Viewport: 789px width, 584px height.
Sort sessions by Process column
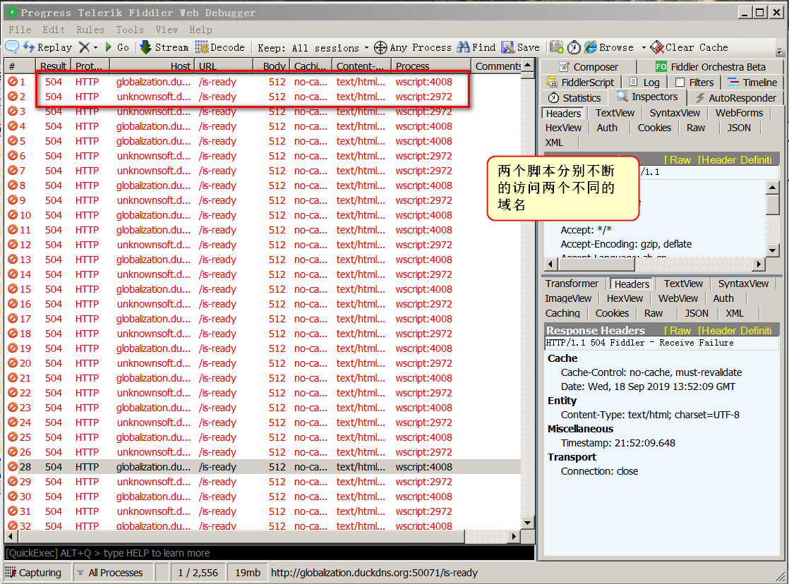(431, 66)
